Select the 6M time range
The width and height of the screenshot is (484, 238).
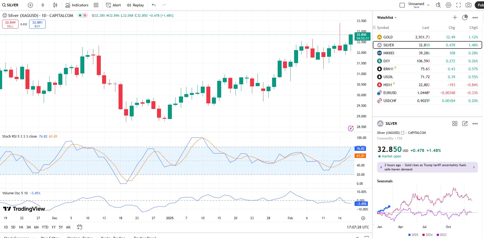pos(36,227)
